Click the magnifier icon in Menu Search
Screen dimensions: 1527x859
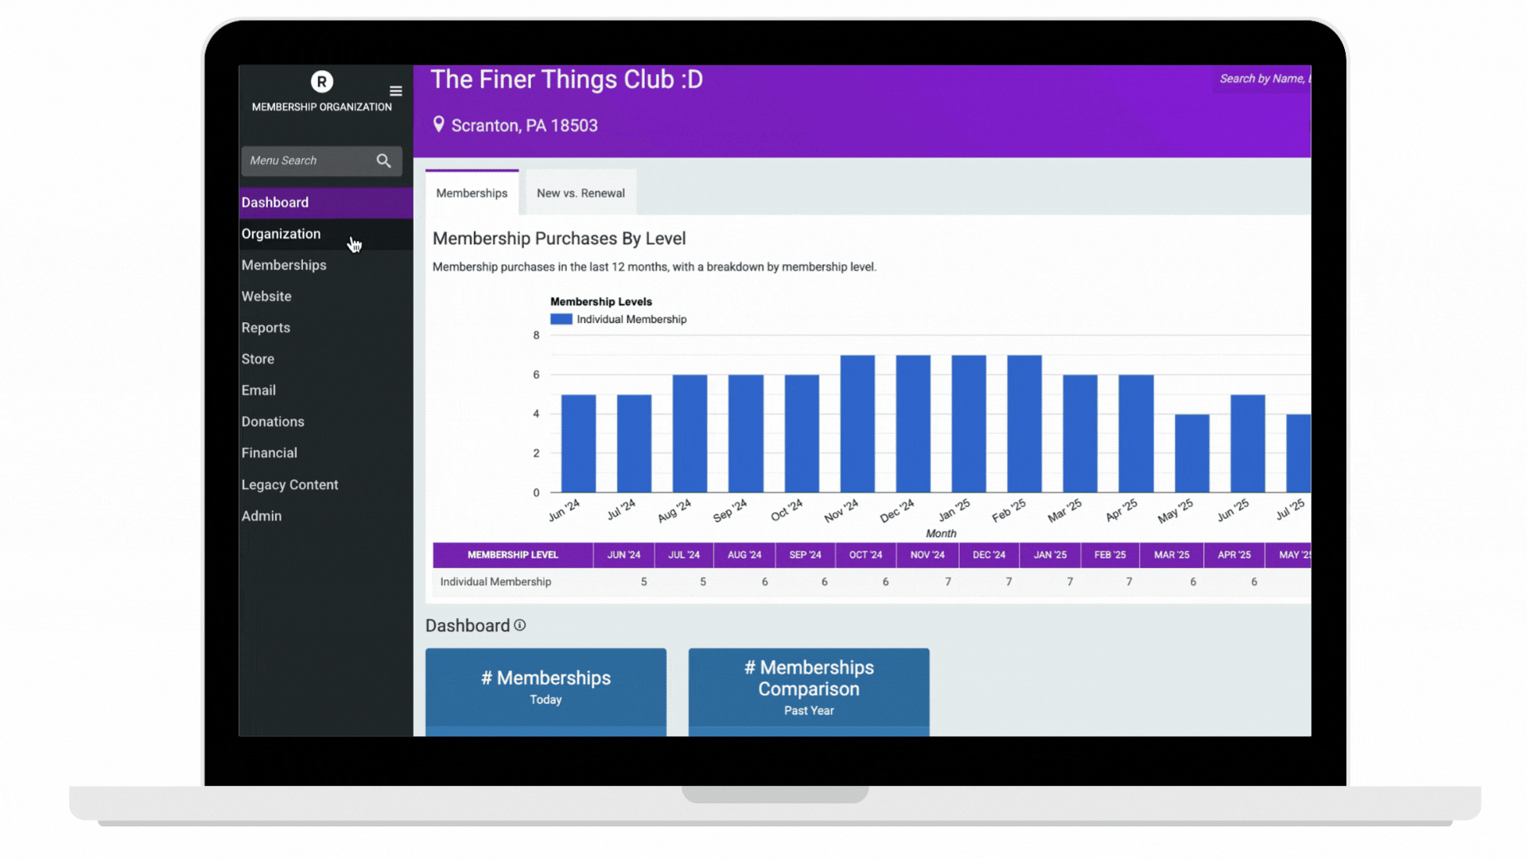click(383, 161)
